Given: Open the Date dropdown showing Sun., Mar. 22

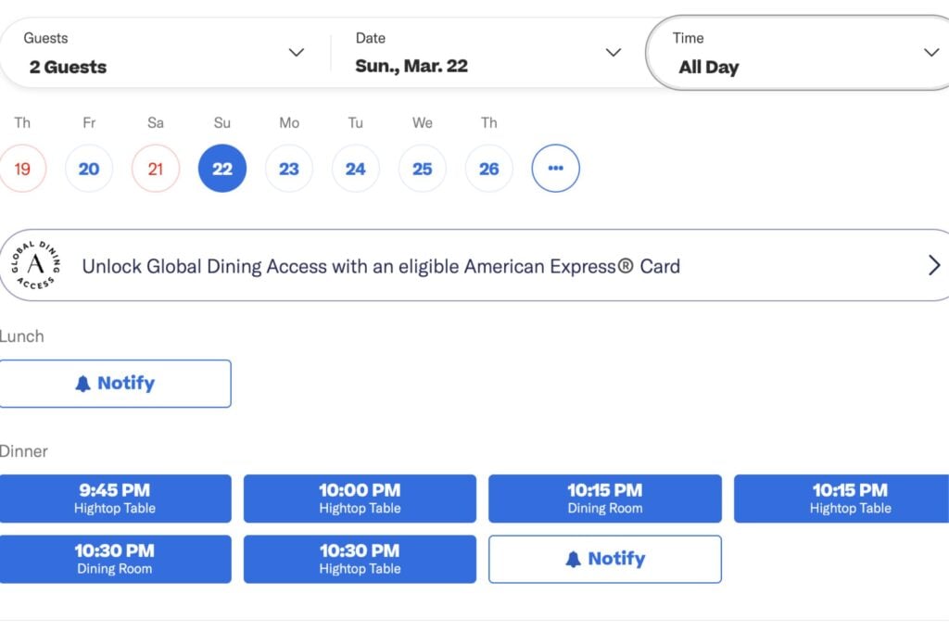Looking at the screenshot, I should (x=482, y=52).
